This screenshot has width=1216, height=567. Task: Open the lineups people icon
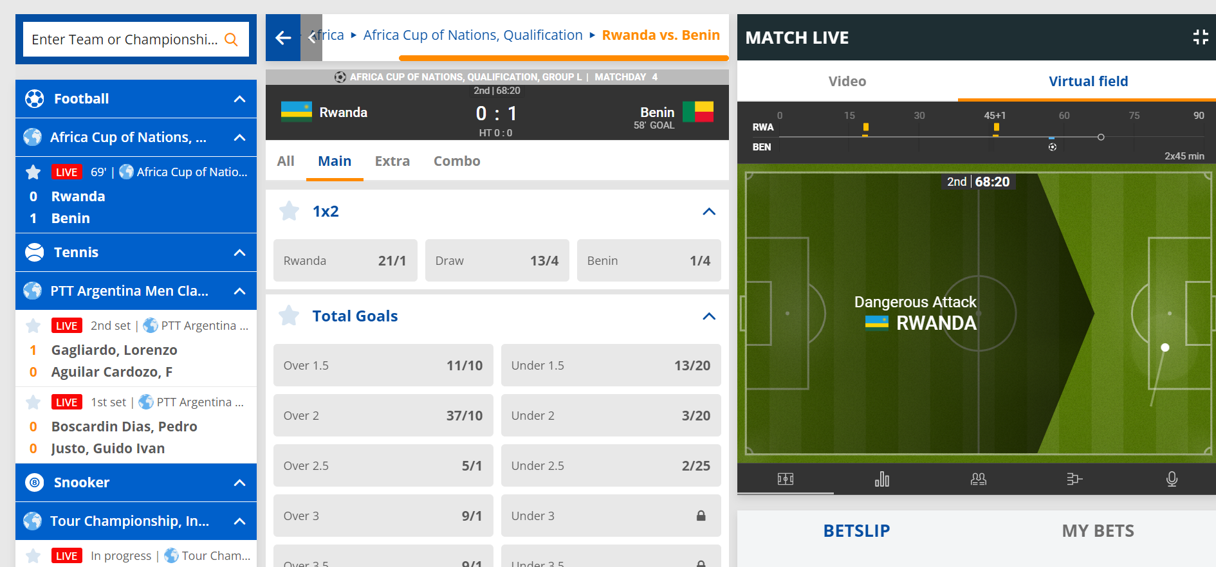[x=979, y=479]
